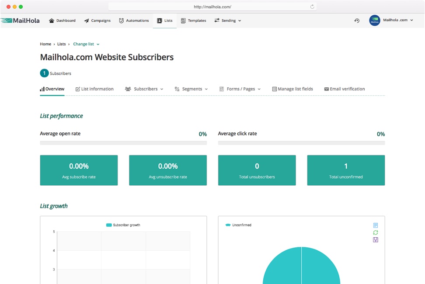425x284 pixels.
Task: Click the Templates icon in navbar
Action: tap(183, 21)
